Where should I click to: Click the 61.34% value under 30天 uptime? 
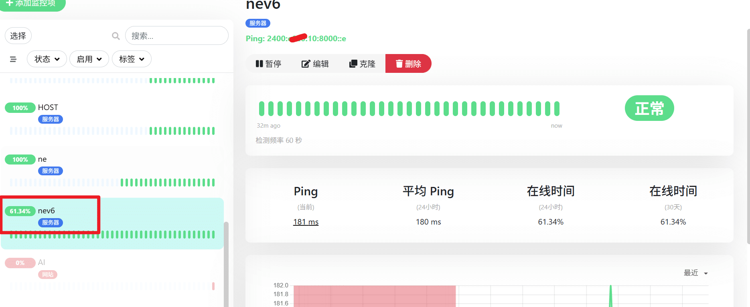673,222
